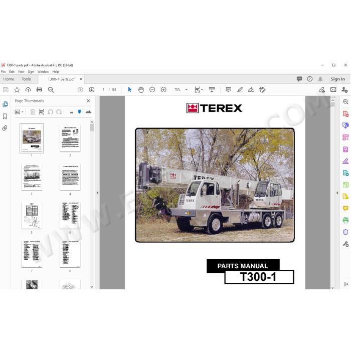Select page 2 thumbnail
The width and height of the screenshot is (351, 351).
point(70,138)
